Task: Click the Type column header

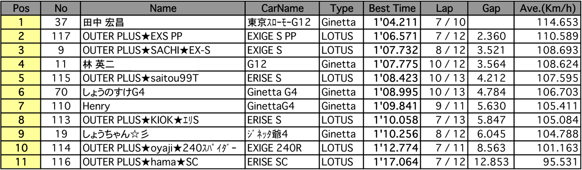Action: click(342, 8)
